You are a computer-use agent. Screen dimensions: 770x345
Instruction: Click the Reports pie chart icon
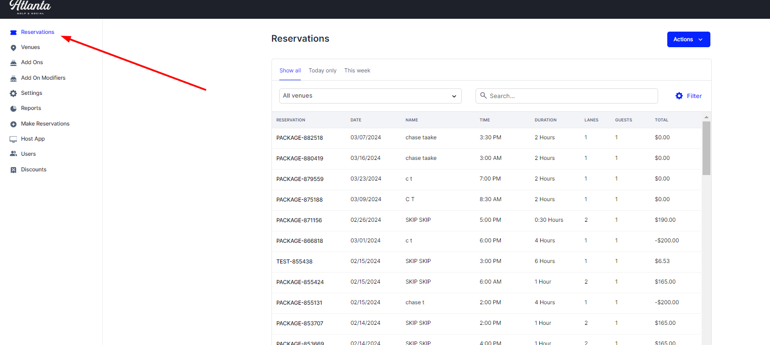tap(13, 109)
